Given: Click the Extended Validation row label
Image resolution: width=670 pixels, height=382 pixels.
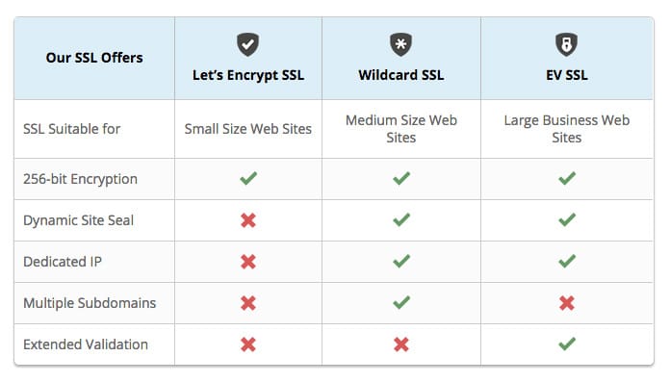Looking at the screenshot, I should pyautogui.click(x=86, y=344).
